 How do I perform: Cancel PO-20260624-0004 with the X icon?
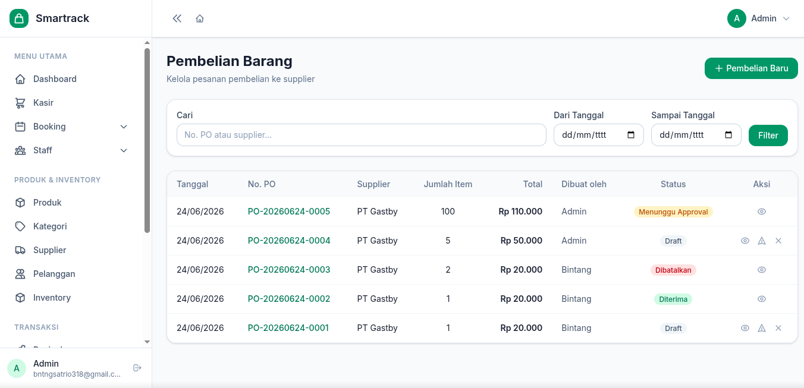coord(778,241)
